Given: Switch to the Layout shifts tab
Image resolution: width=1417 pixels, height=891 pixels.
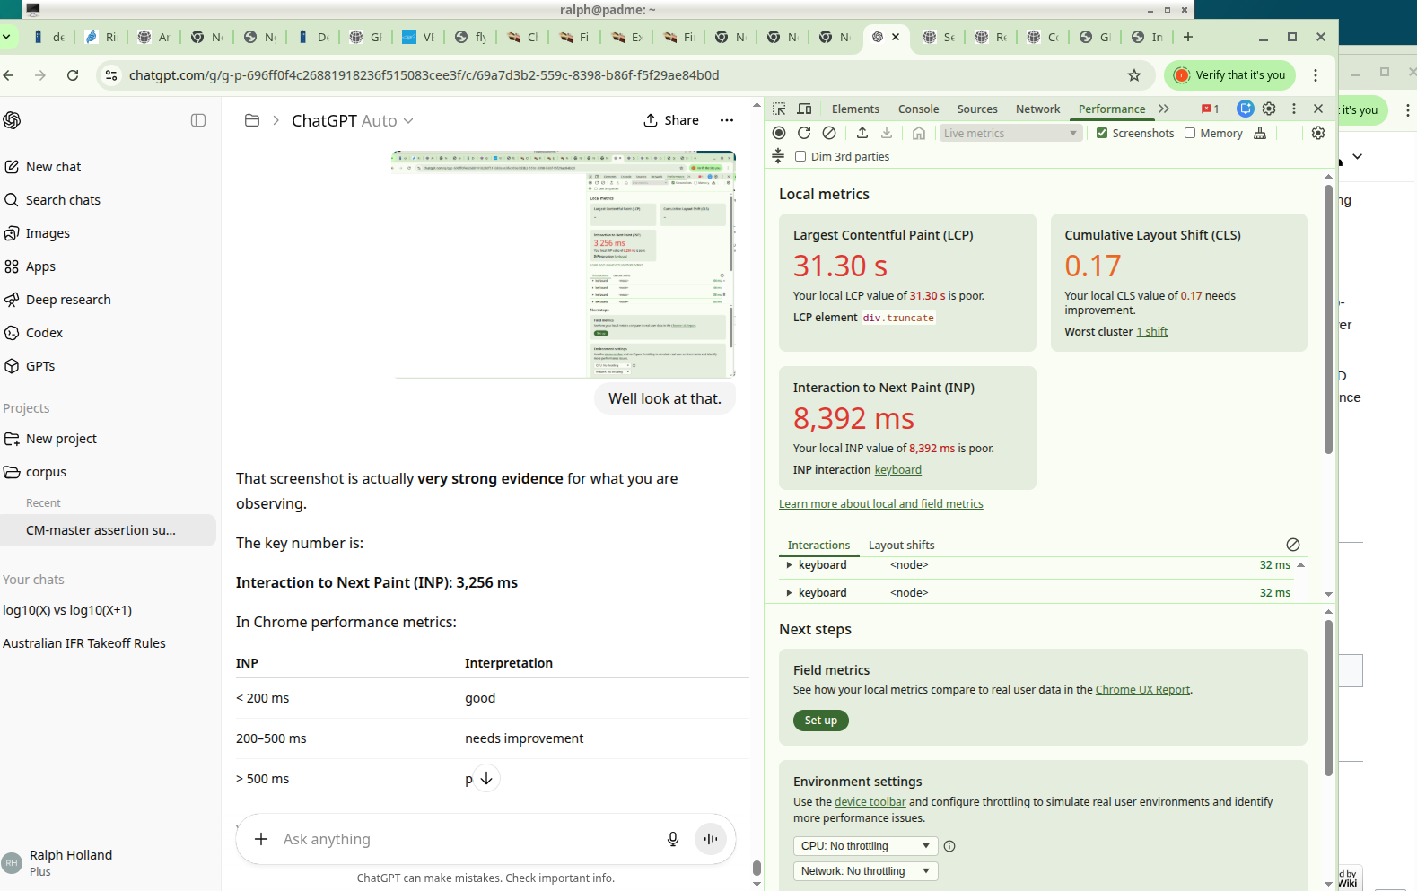Looking at the screenshot, I should pyautogui.click(x=901, y=545).
